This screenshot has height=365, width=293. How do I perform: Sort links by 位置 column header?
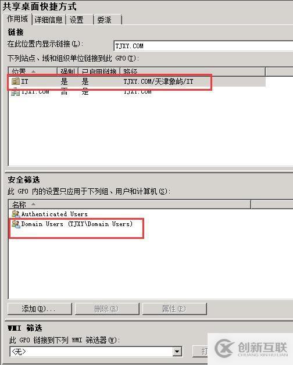click(x=33, y=71)
